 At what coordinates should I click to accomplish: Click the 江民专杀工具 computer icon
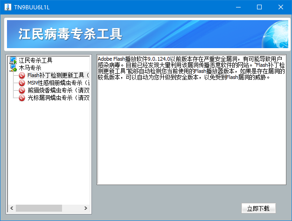[13, 60]
